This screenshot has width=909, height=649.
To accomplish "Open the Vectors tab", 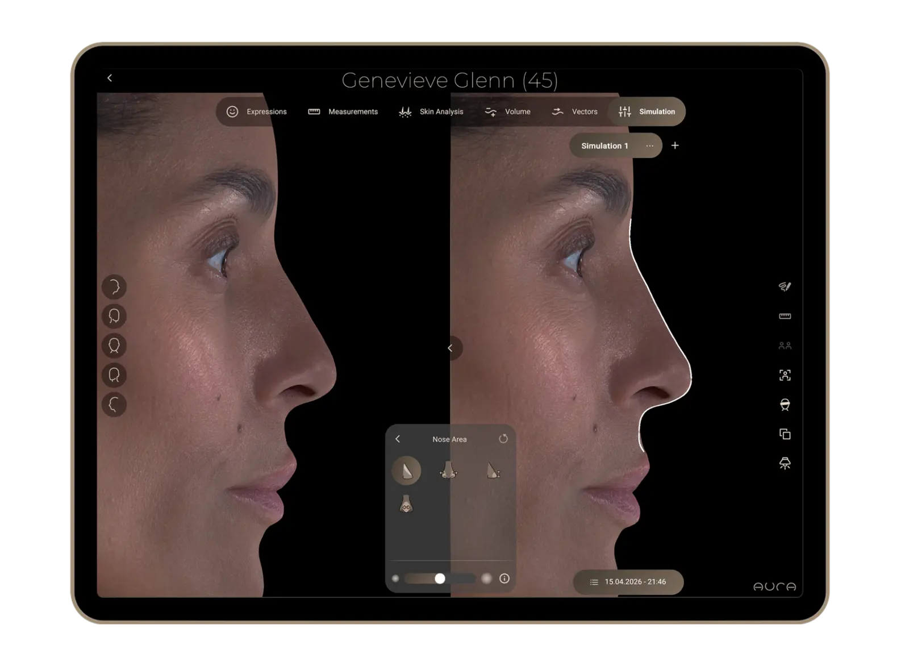I will (x=574, y=112).
